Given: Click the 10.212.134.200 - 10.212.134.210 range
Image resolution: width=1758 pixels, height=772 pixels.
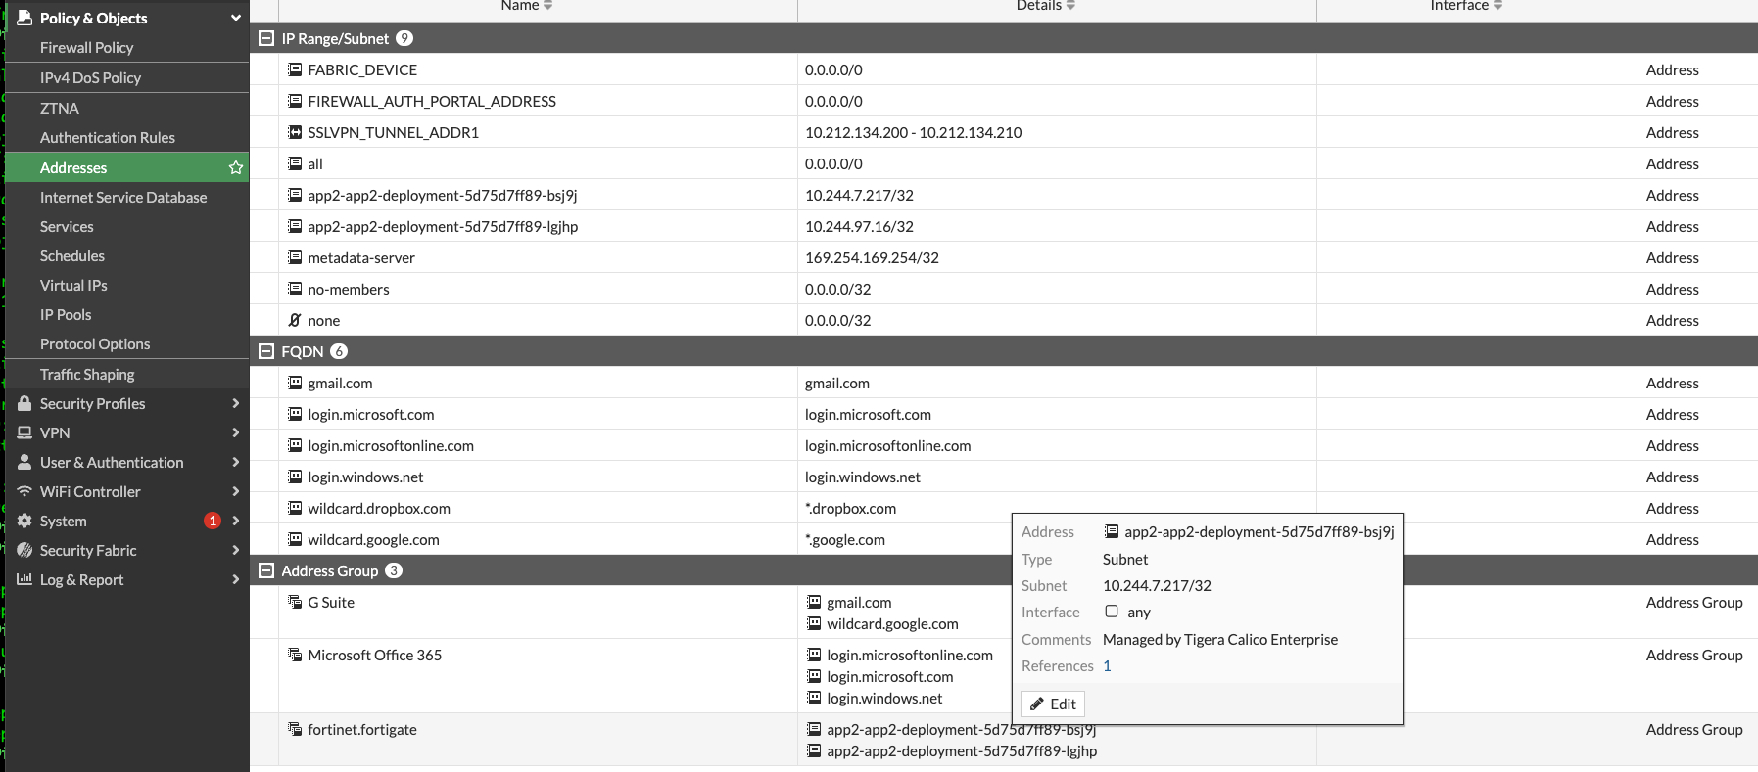Looking at the screenshot, I should tap(913, 132).
